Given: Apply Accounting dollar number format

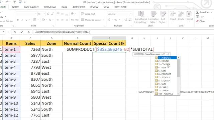Looking at the screenshot, I should [109, 20].
